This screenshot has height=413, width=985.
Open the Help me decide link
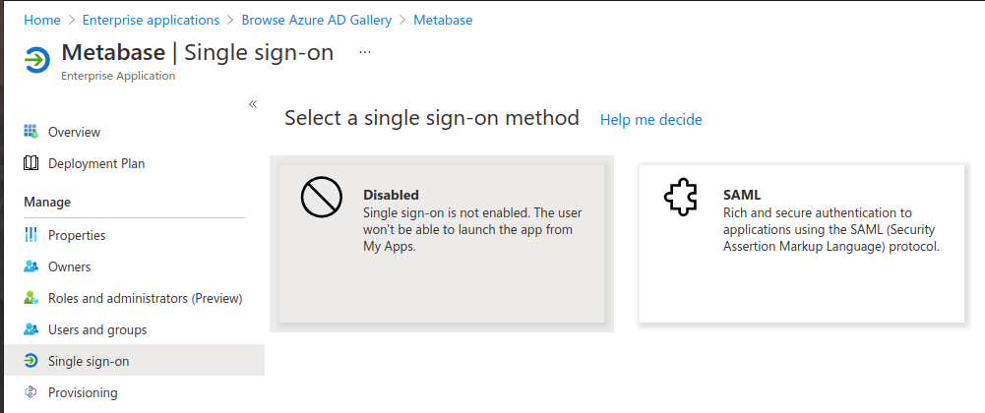click(651, 120)
